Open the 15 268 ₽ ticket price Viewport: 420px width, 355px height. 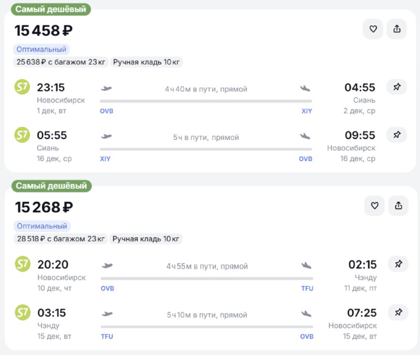point(44,207)
